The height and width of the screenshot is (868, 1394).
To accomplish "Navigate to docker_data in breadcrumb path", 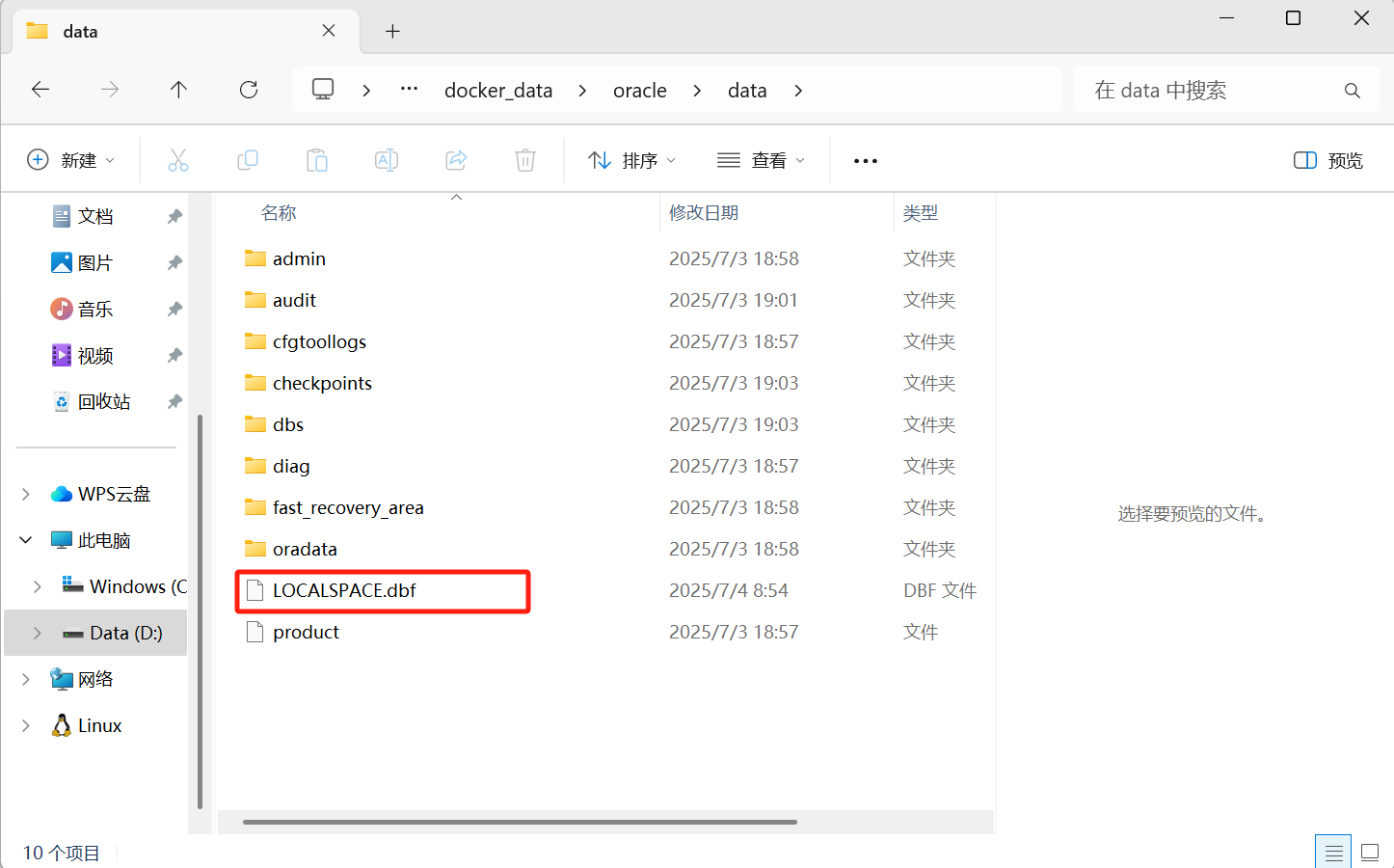I will click(497, 91).
